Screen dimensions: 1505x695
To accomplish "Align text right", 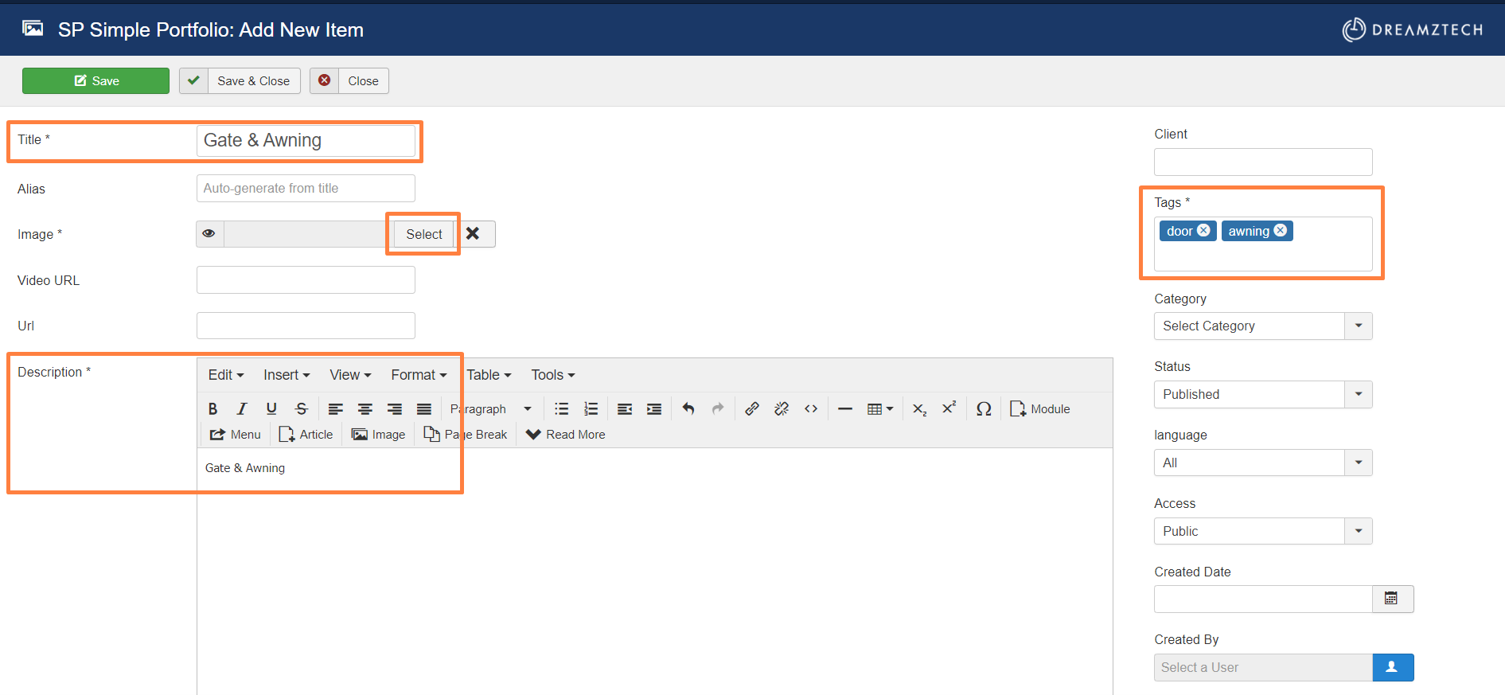I will [x=395, y=409].
